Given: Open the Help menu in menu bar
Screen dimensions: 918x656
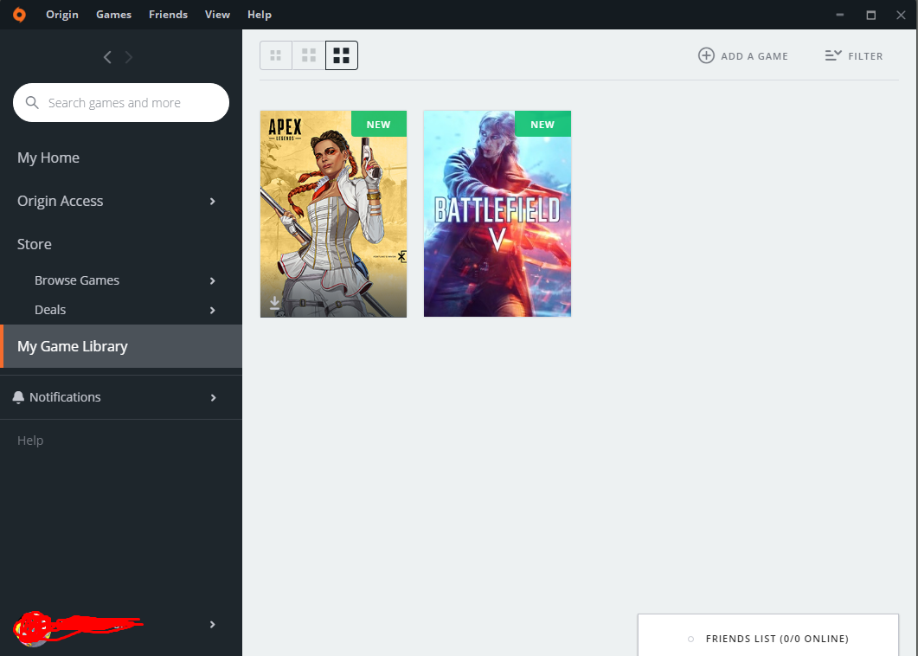Looking at the screenshot, I should (x=260, y=15).
